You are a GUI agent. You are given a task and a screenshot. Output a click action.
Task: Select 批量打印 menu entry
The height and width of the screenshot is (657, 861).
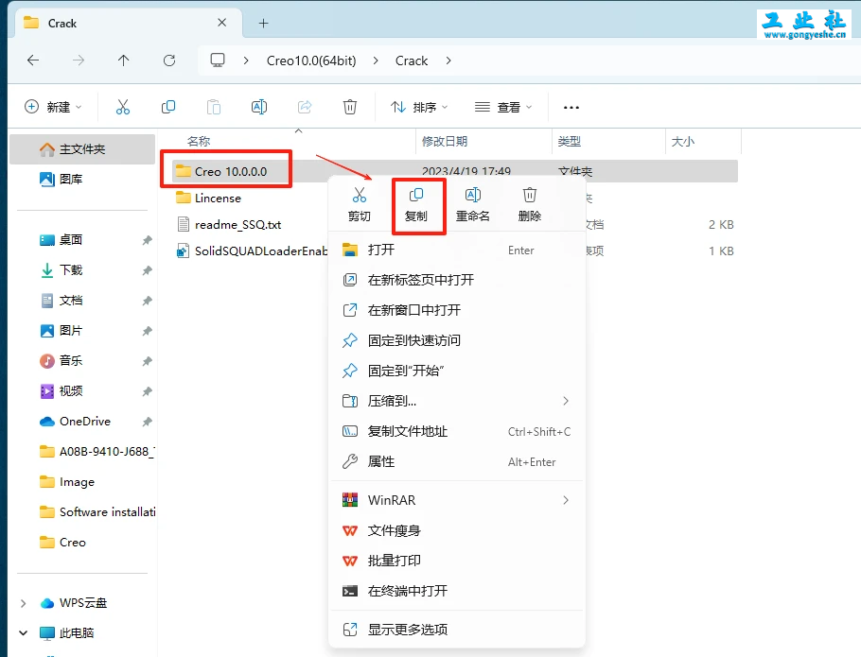coord(457,561)
